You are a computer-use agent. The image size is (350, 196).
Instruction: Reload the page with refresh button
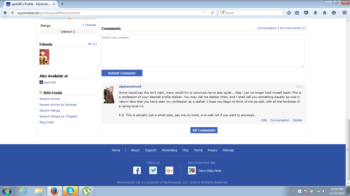click(x=212, y=13)
